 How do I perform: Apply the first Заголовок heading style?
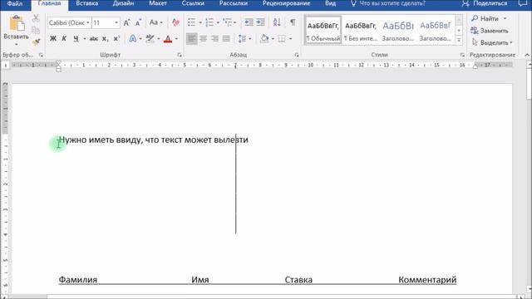(397, 30)
